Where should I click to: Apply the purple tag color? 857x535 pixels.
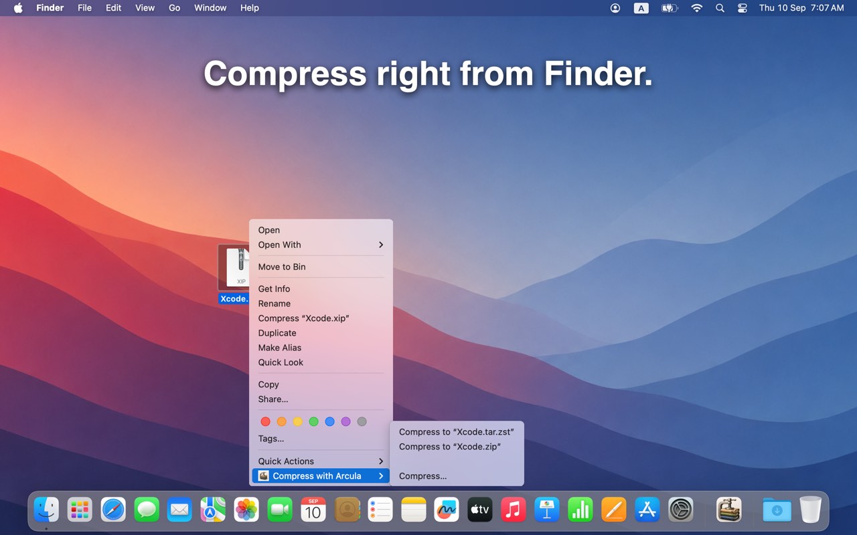click(345, 421)
